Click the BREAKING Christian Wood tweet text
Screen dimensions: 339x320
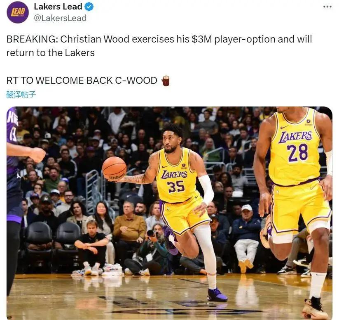pyautogui.click(x=159, y=46)
